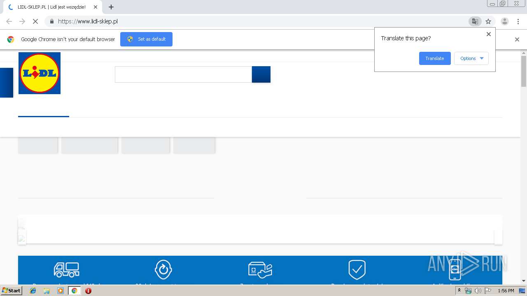527x296 pixels.
Task: Select the LIDL-SKLEP.PL tab
Action: [x=52, y=7]
